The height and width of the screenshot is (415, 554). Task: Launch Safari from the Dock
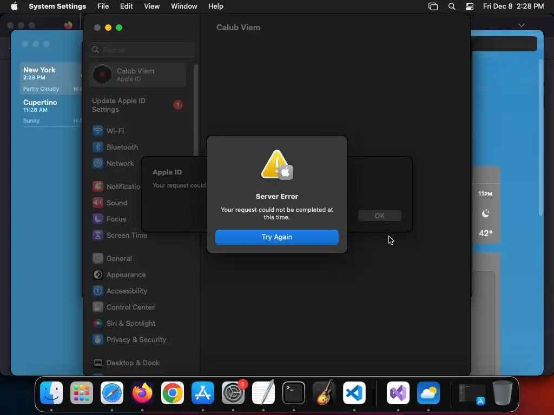[112, 393]
